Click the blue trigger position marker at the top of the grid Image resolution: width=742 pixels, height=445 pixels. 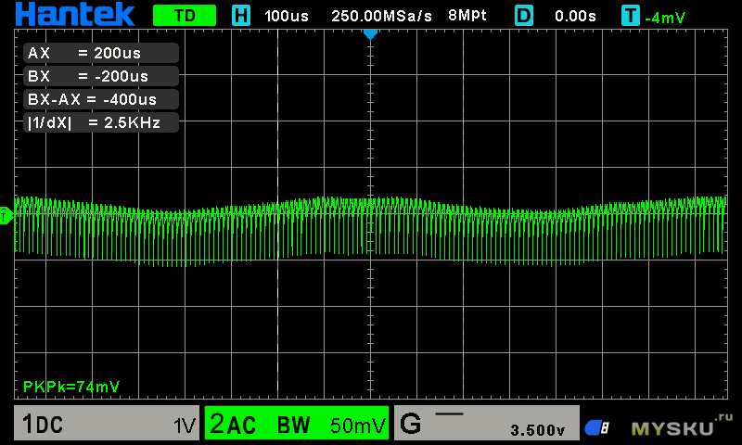pos(370,33)
